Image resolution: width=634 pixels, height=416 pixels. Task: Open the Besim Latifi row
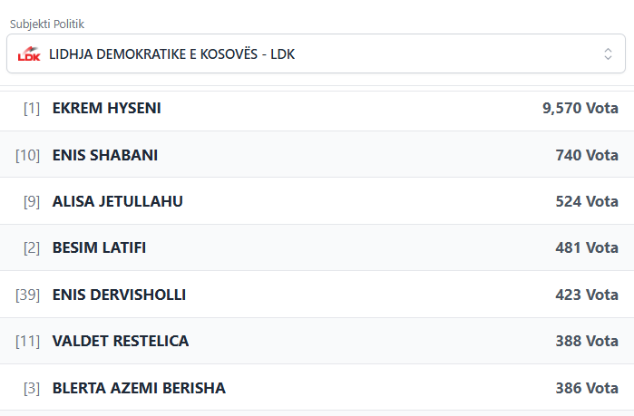tap(100, 247)
